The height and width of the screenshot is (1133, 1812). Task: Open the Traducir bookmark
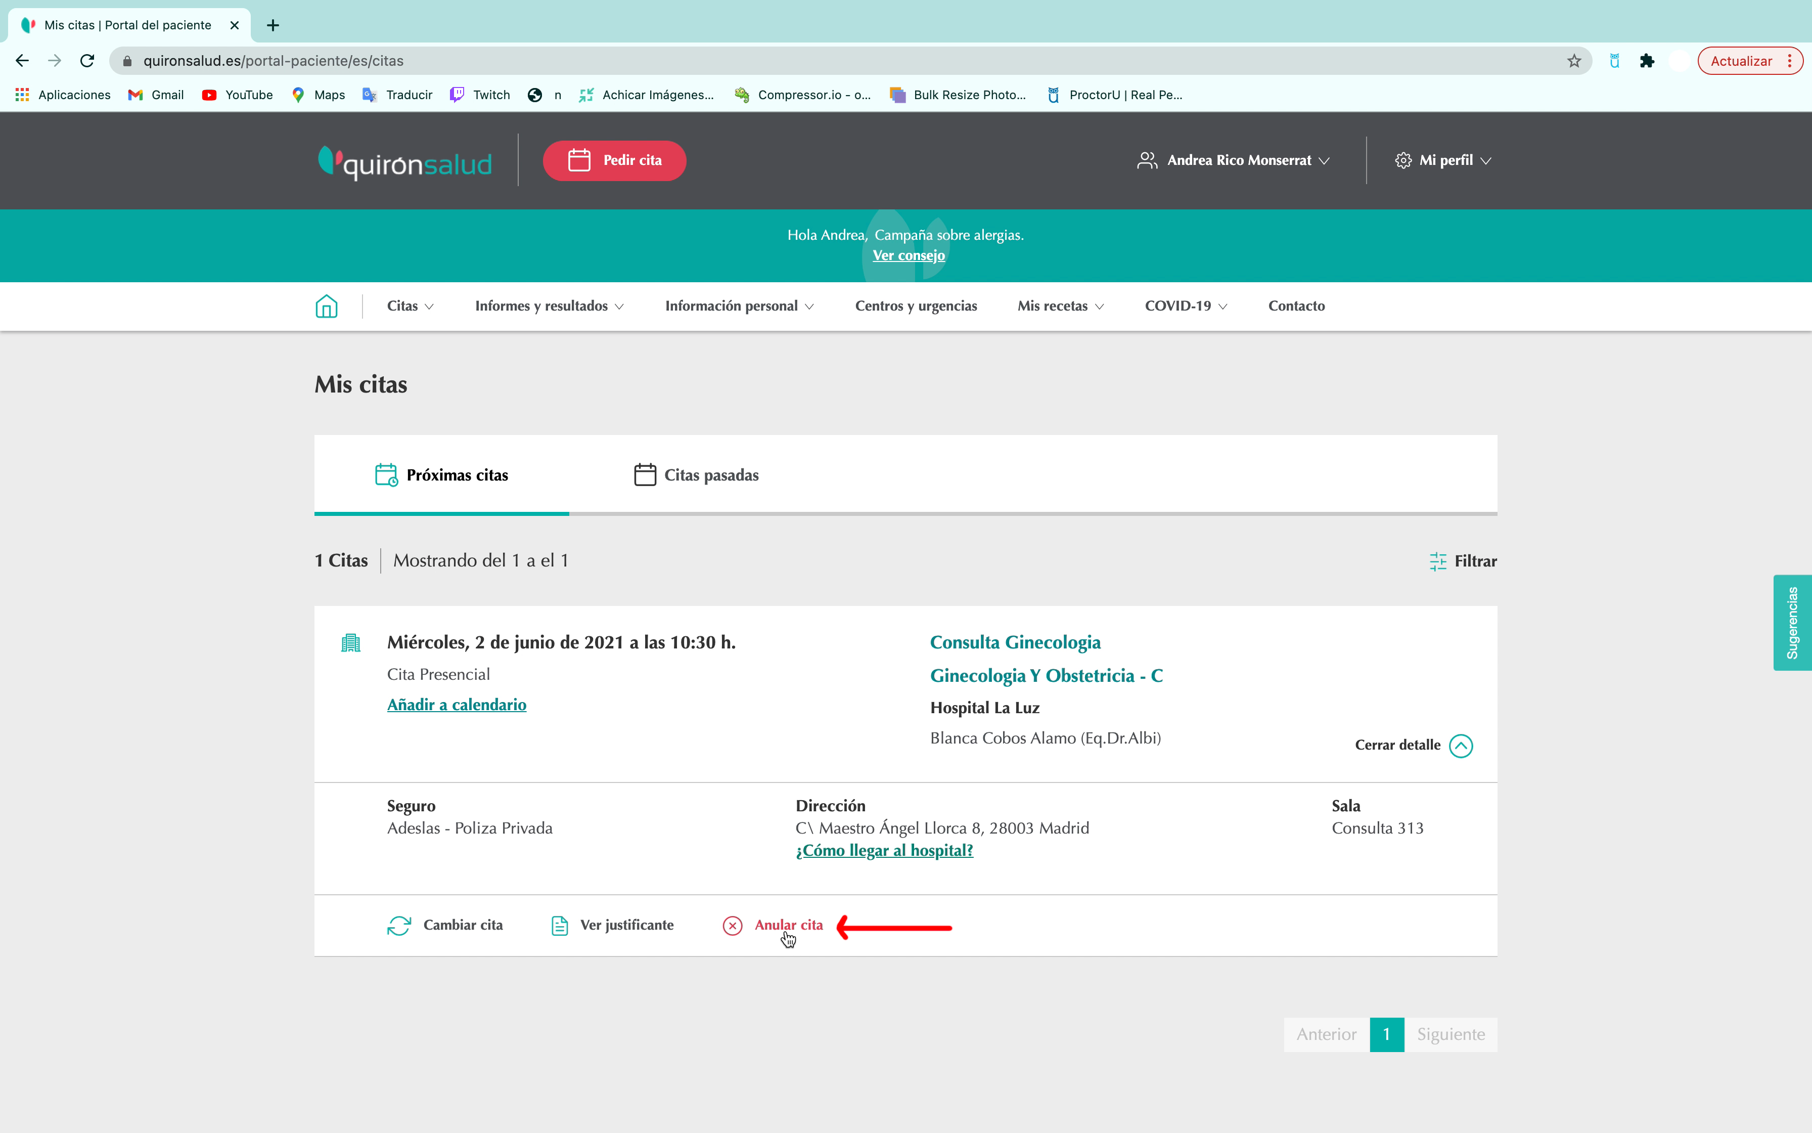(x=397, y=95)
